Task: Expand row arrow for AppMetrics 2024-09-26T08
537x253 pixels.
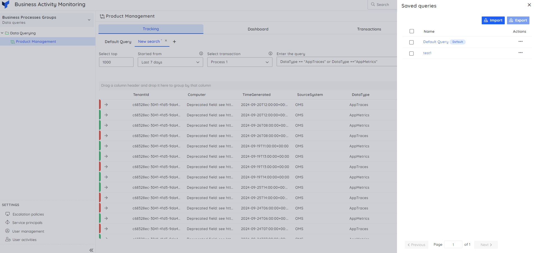Action: (x=106, y=125)
